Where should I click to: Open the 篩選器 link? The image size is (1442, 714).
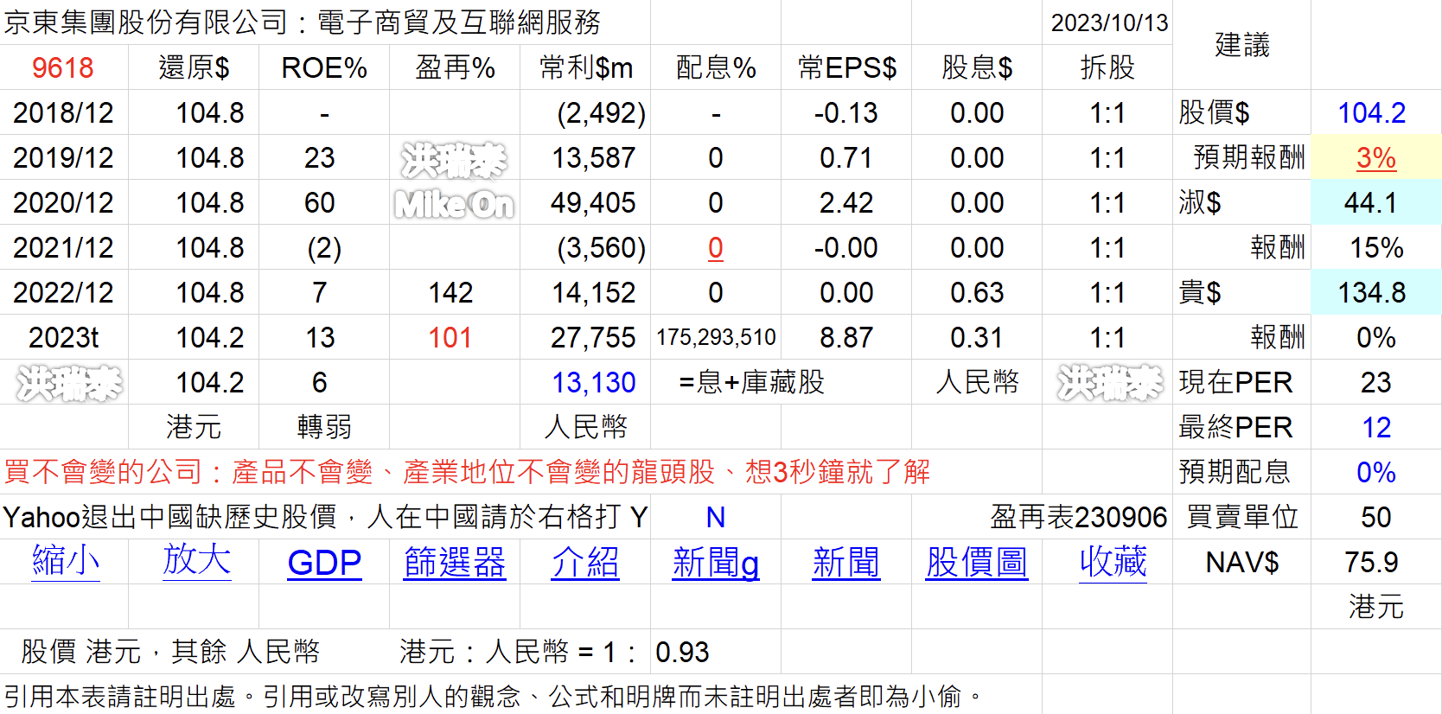455,562
